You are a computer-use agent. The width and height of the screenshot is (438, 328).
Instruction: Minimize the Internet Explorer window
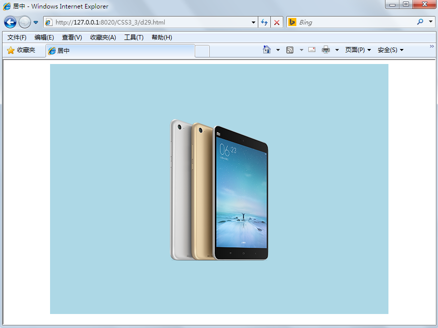(x=392, y=4)
